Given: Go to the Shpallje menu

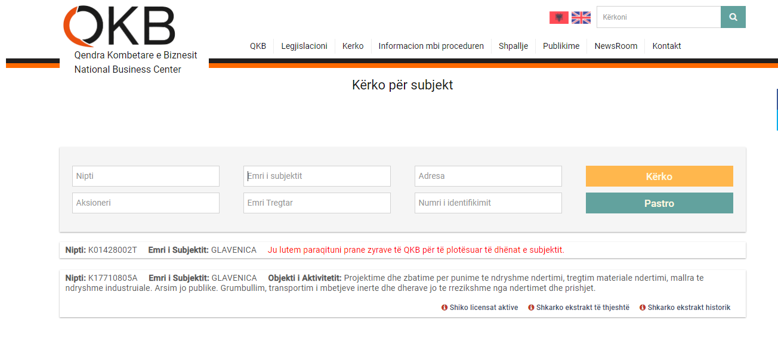Looking at the screenshot, I should click(513, 46).
